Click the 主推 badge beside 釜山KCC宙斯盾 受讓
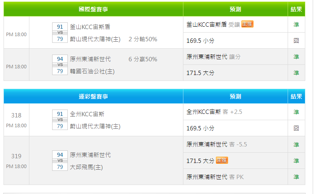The image size is (328, 194). pos(247,24)
